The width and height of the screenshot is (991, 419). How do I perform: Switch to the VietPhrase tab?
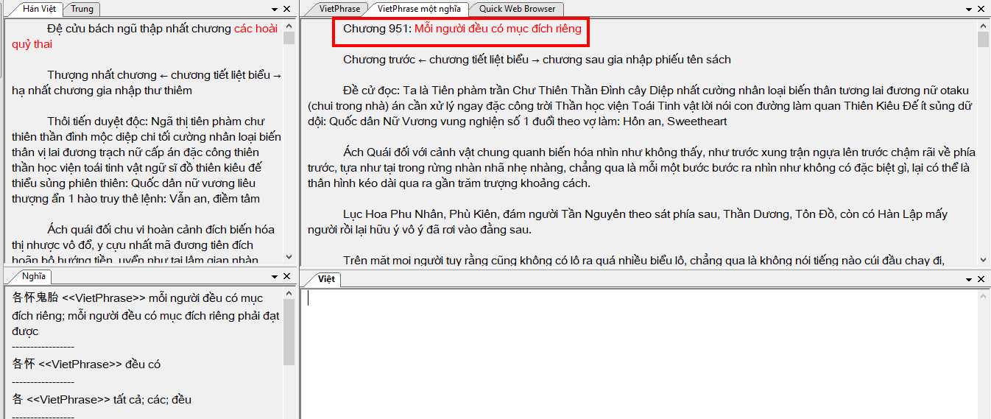click(339, 9)
